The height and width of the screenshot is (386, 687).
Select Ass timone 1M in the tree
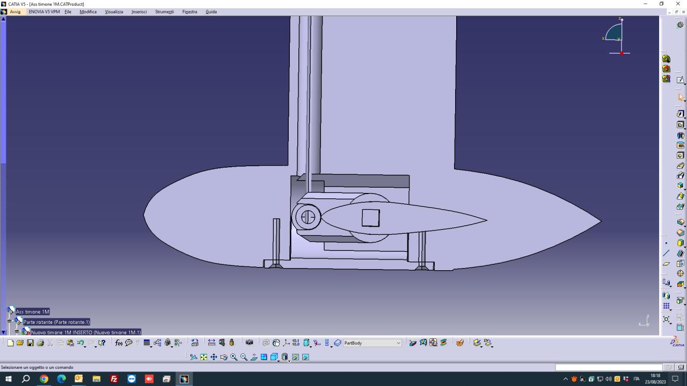point(32,311)
